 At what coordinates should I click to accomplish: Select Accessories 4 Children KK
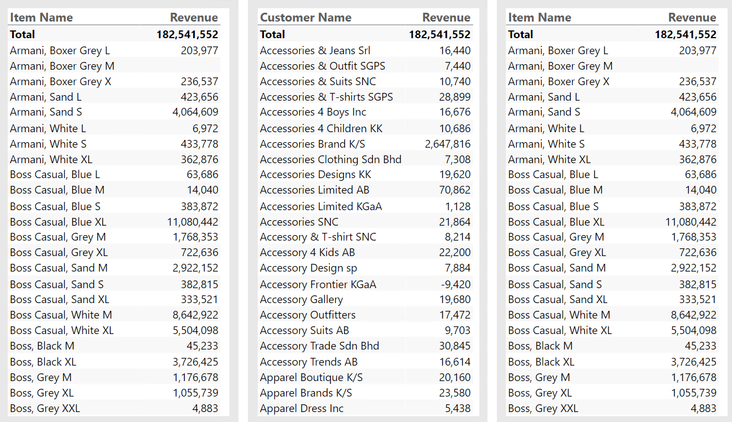[x=321, y=128]
